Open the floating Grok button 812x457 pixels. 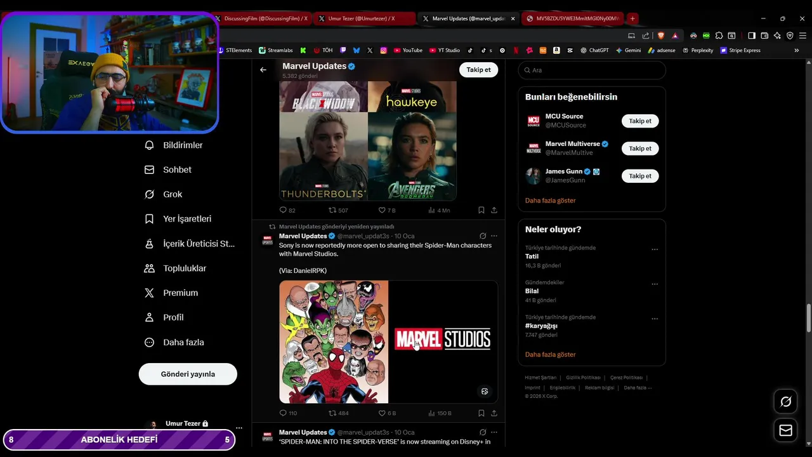click(x=786, y=402)
